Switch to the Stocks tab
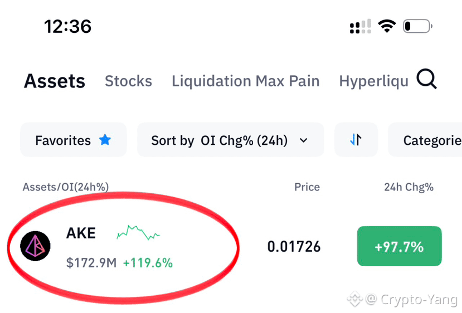Screen dimensions: 462x313 tap(129, 81)
